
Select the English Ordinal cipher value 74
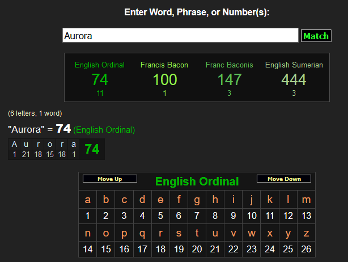coord(100,80)
